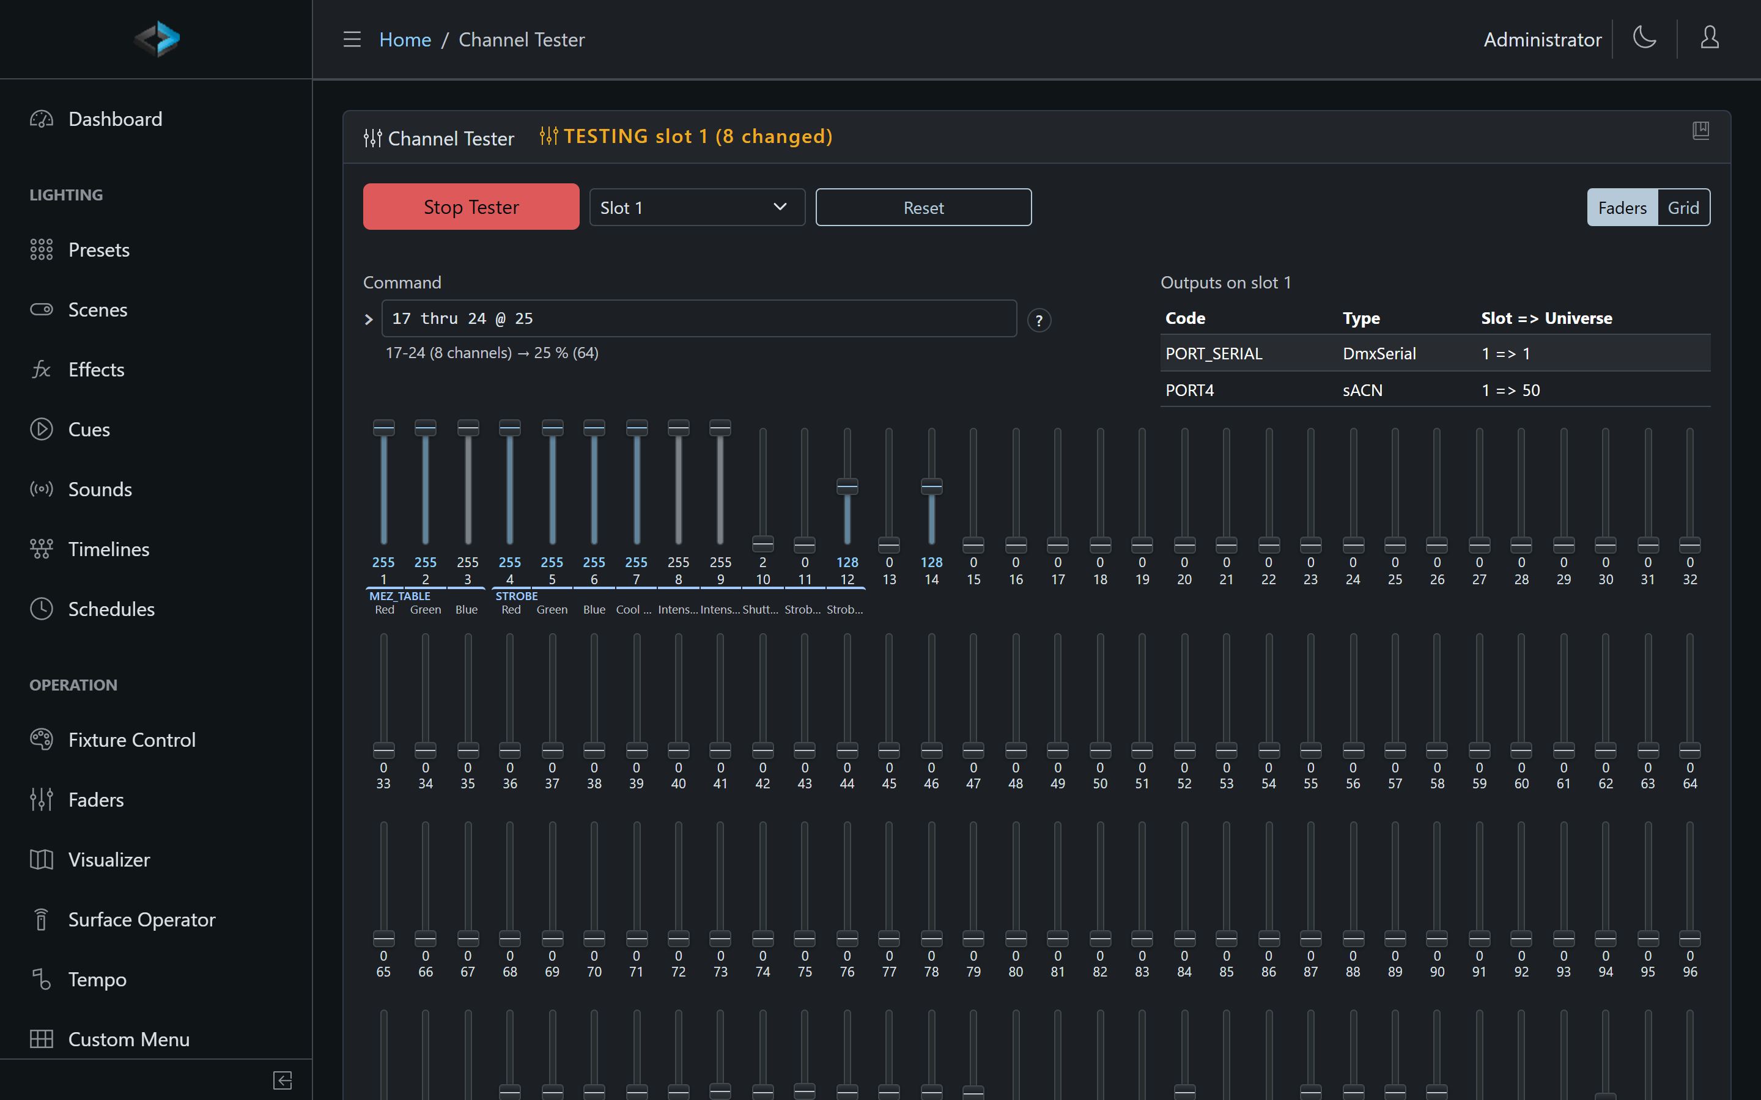The image size is (1761, 1100).
Task: Switch to Faders view
Action: [1622, 208]
